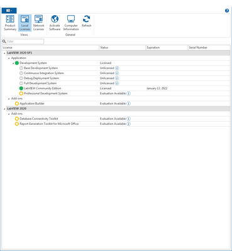Collapse the Application node under LabVIEW 2020 SP1
Screen dimensions: 232x251
pos(9,58)
